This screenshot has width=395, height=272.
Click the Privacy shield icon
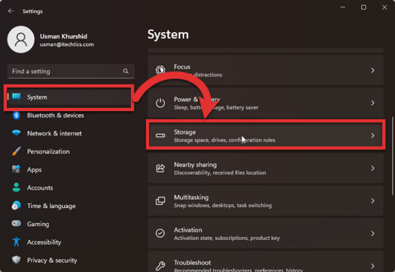pos(16,260)
